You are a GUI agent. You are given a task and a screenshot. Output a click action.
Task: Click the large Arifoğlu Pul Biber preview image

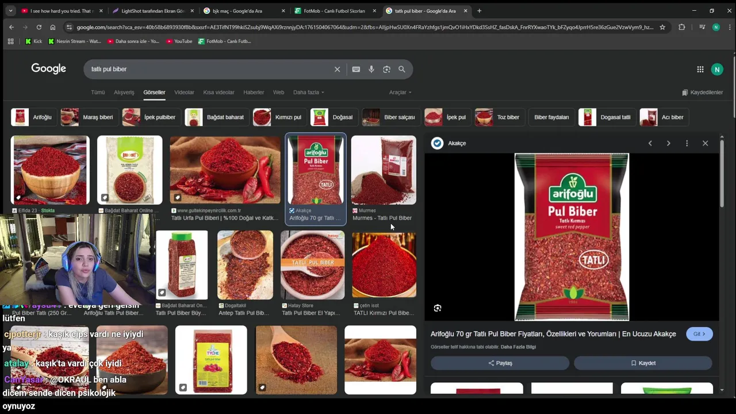pyautogui.click(x=572, y=237)
